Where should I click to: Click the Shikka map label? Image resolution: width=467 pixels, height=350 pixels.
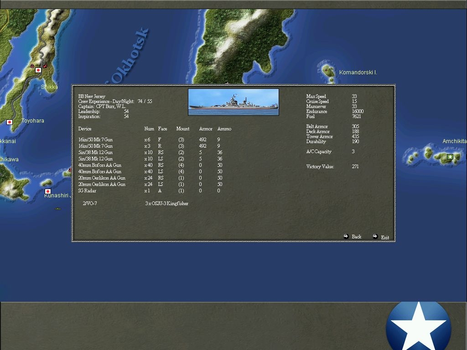[49, 87]
